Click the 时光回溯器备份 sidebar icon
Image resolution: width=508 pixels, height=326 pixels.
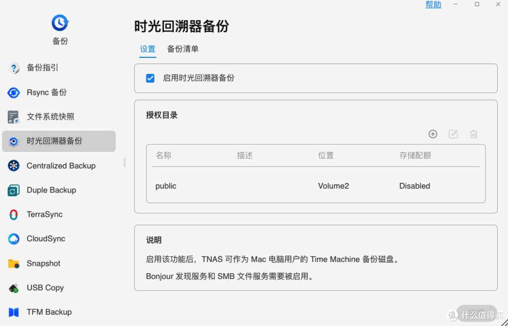(x=14, y=141)
